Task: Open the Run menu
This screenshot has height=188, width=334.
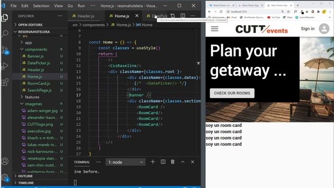Action: [x=81, y=6]
